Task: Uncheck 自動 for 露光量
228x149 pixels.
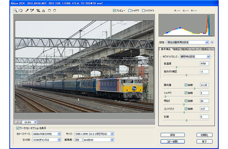Action: pos(186,85)
